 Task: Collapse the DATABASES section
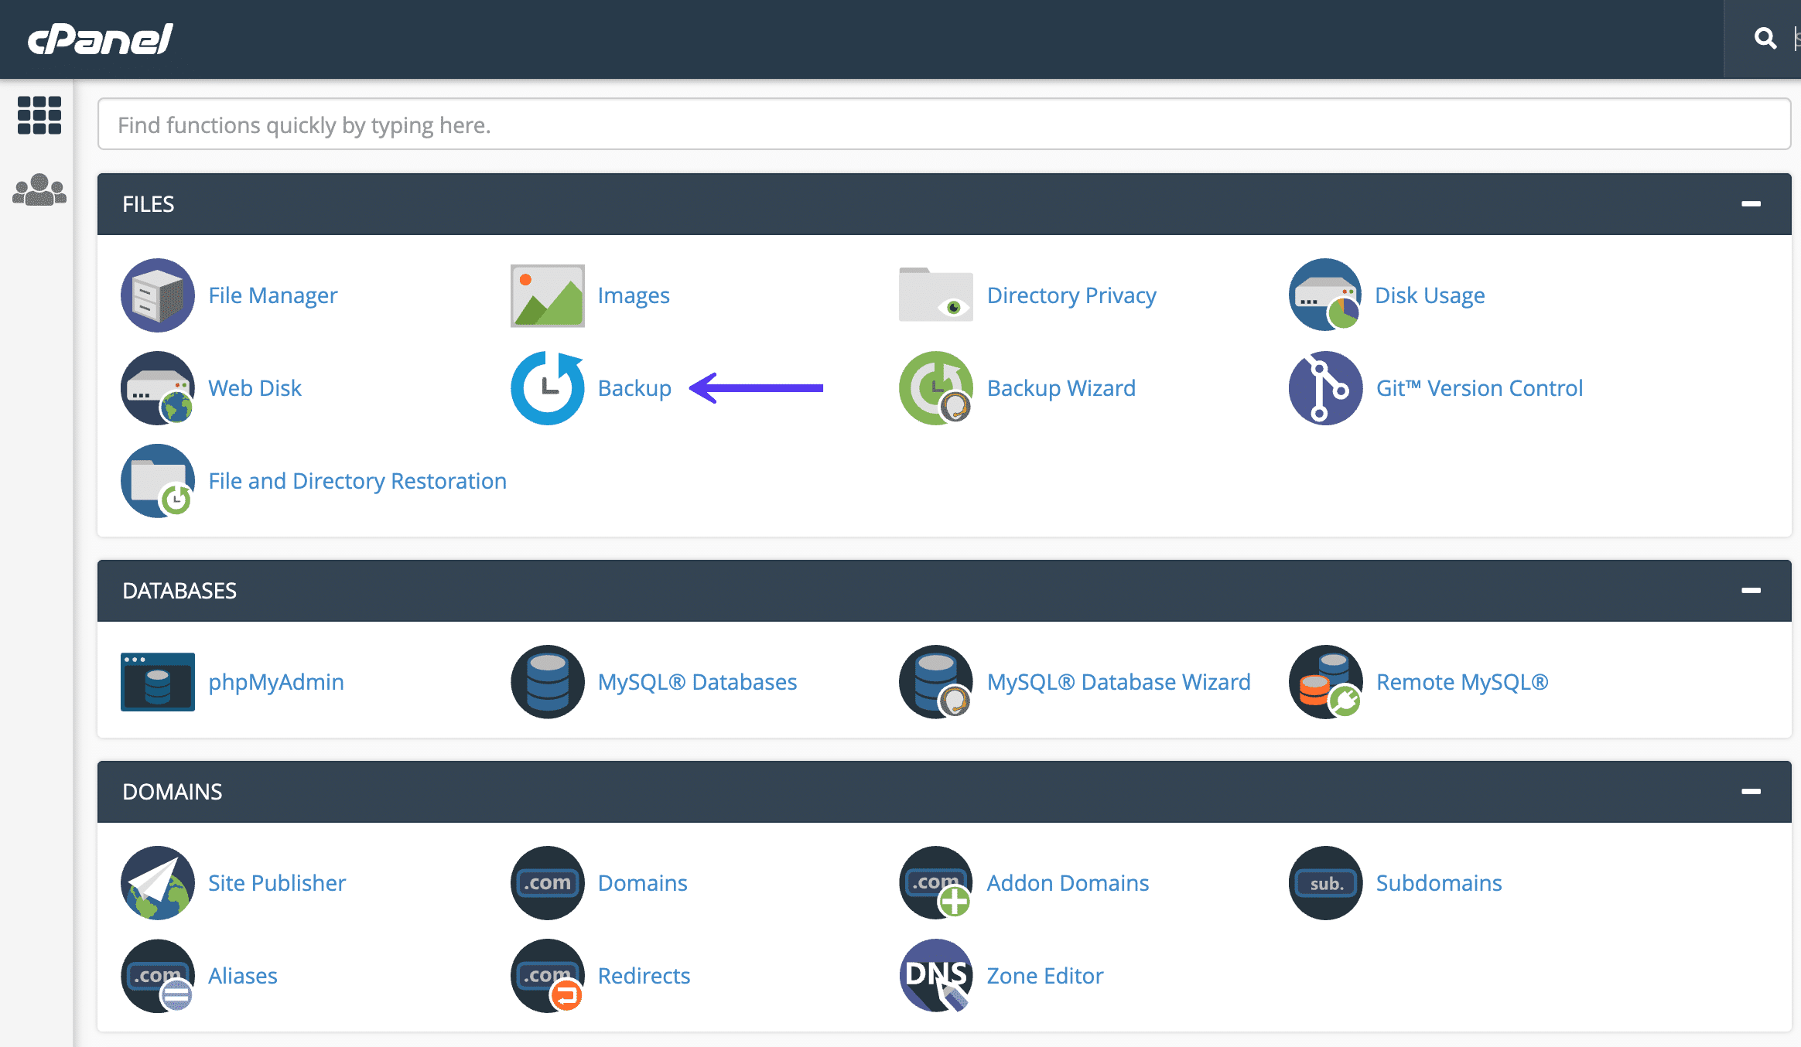1751,588
